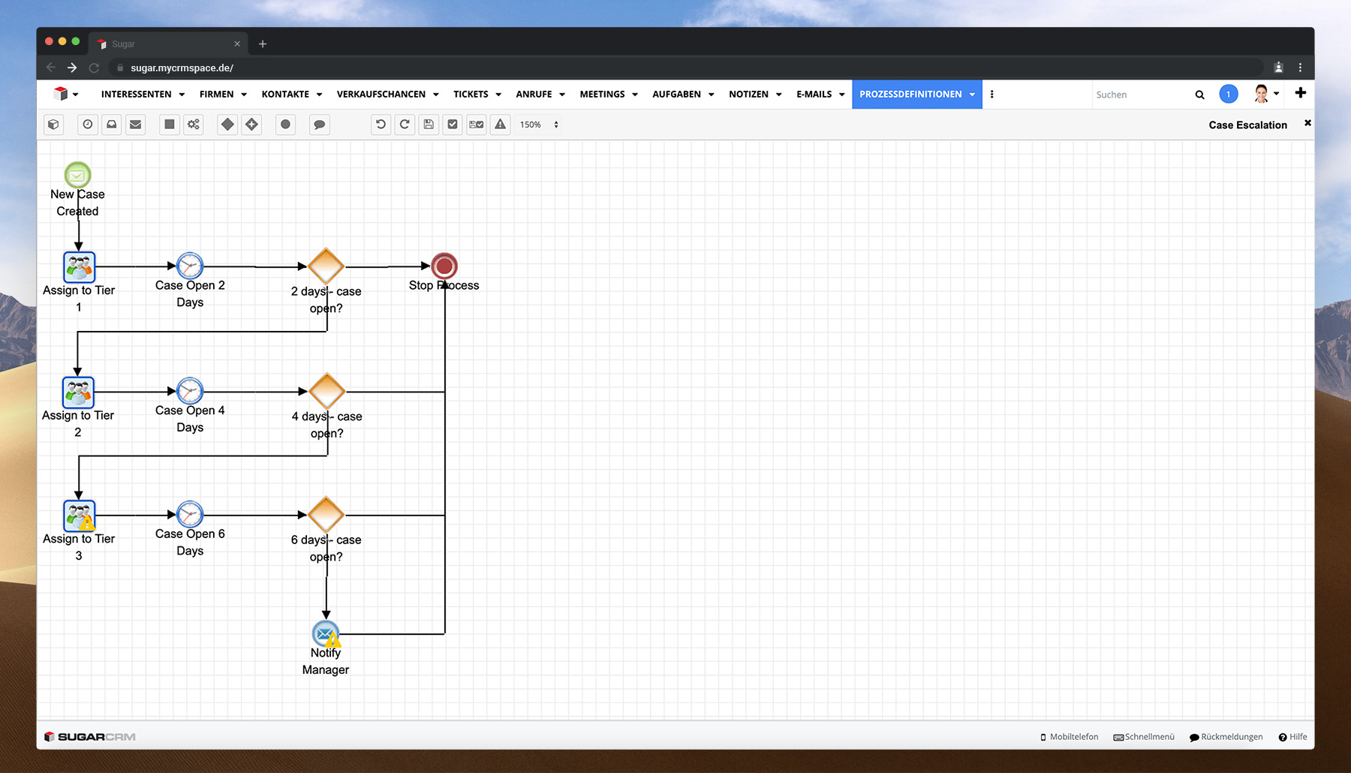1351x773 pixels.
Task: Save the process design
Action: click(x=429, y=125)
